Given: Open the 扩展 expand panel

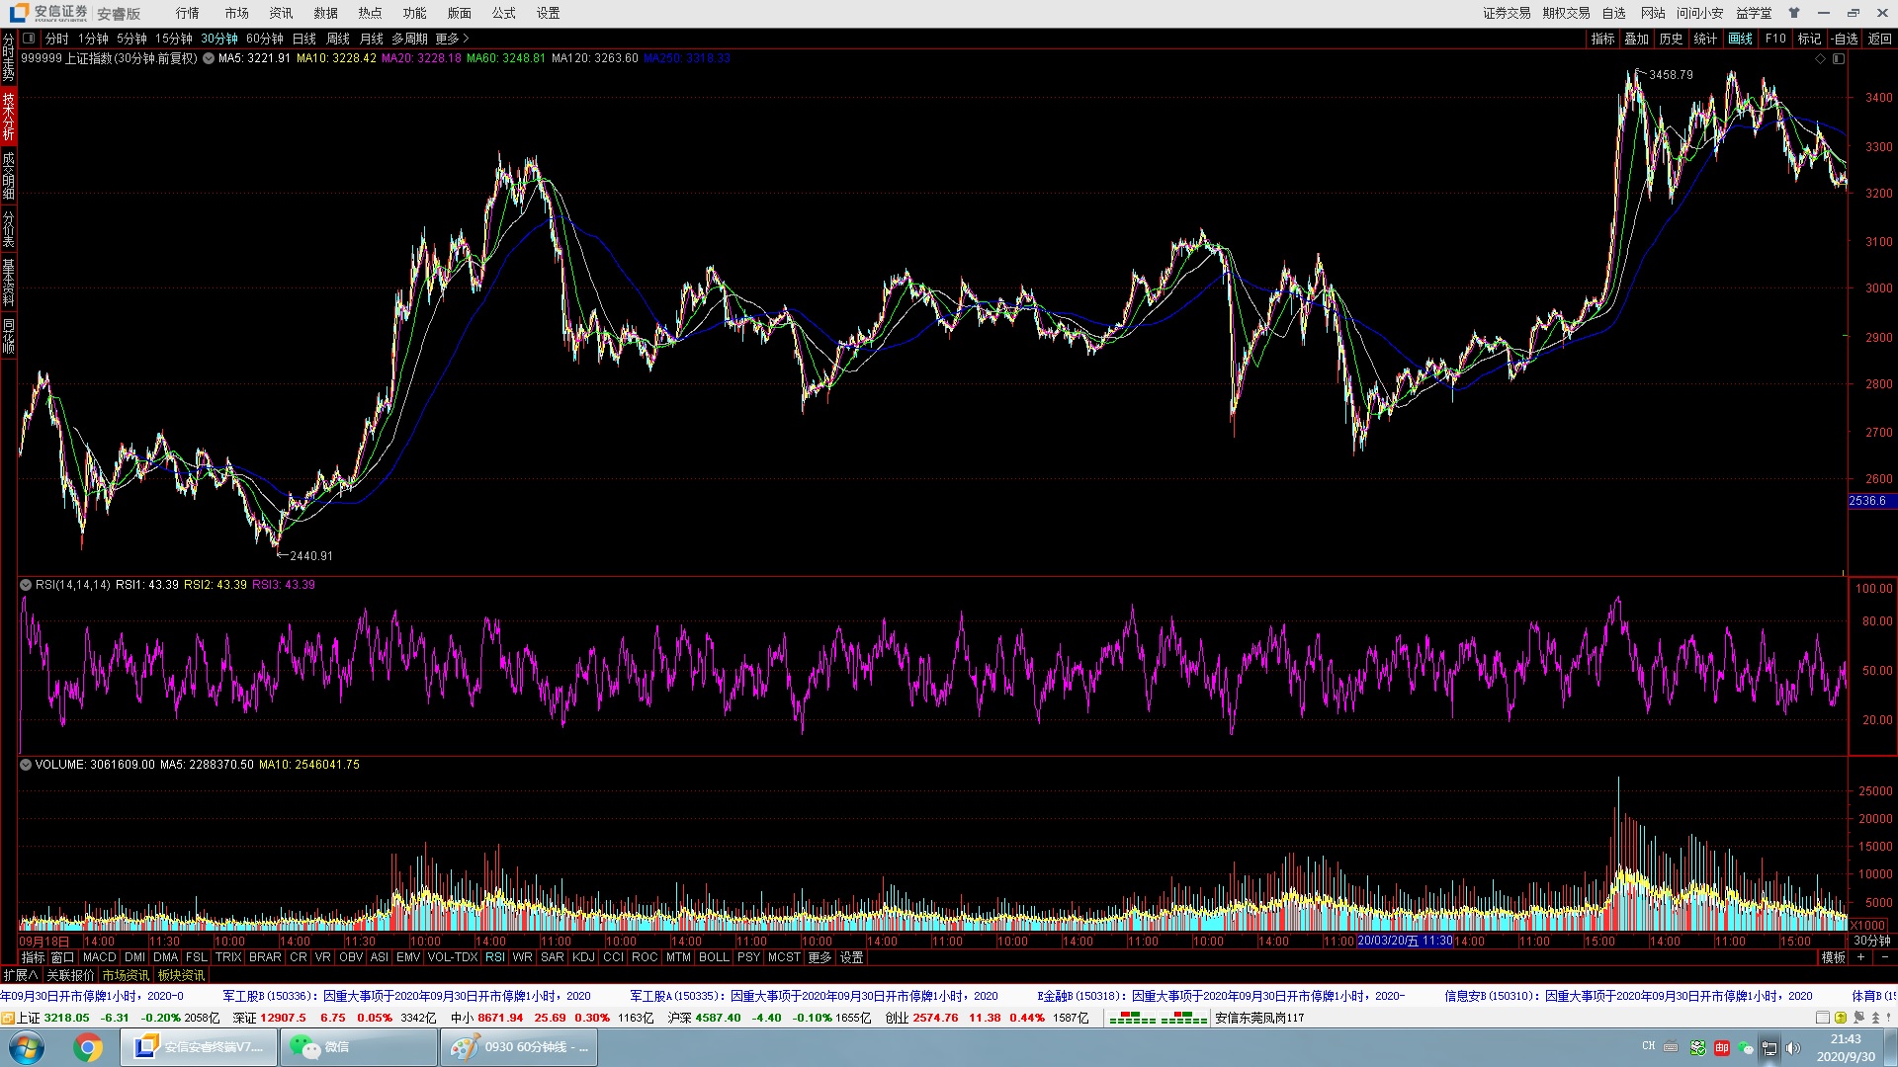Looking at the screenshot, I should pyautogui.click(x=20, y=975).
